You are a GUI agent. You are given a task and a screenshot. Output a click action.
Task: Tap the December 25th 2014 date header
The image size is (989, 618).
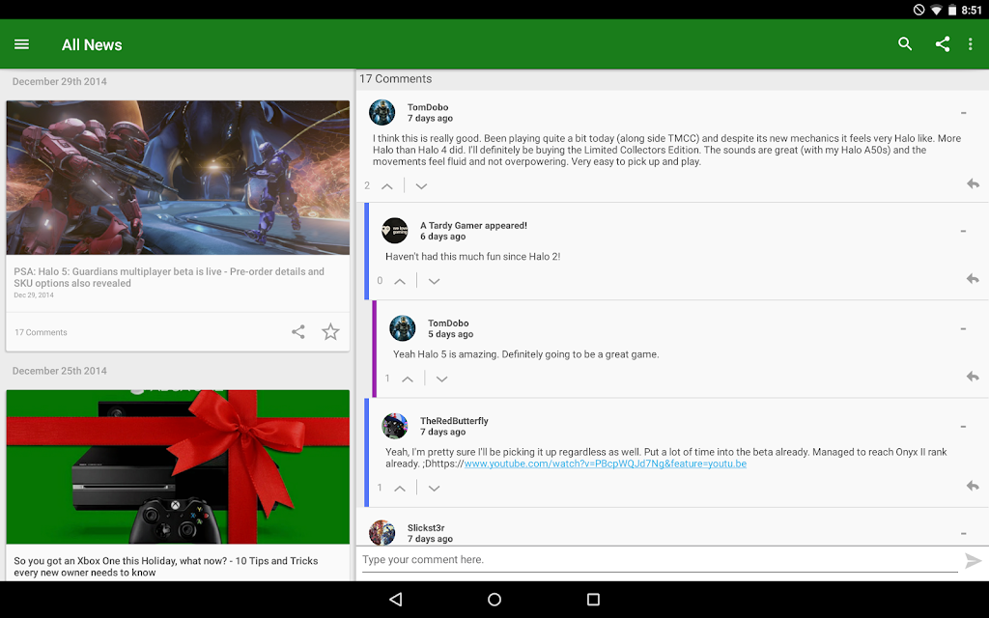pyautogui.click(x=59, y=371)
